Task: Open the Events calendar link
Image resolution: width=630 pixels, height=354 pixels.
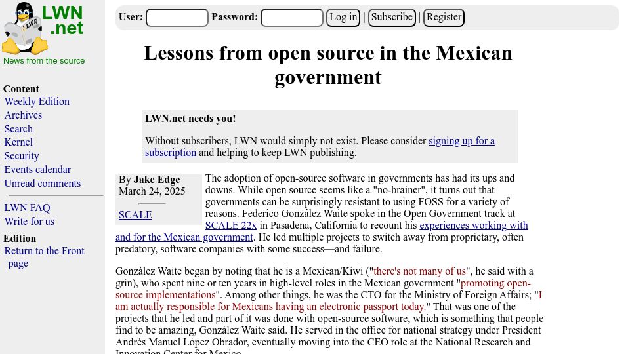Action: 38,169
